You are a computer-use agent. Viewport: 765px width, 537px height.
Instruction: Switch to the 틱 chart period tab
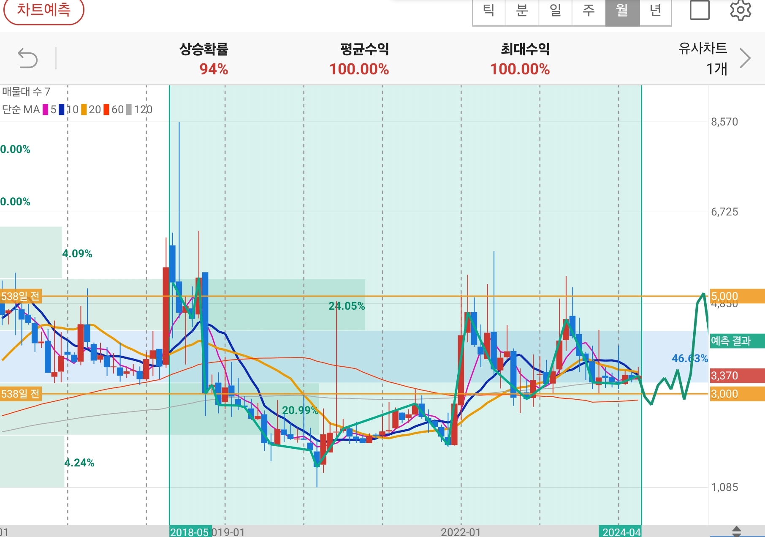coord(489,11)
